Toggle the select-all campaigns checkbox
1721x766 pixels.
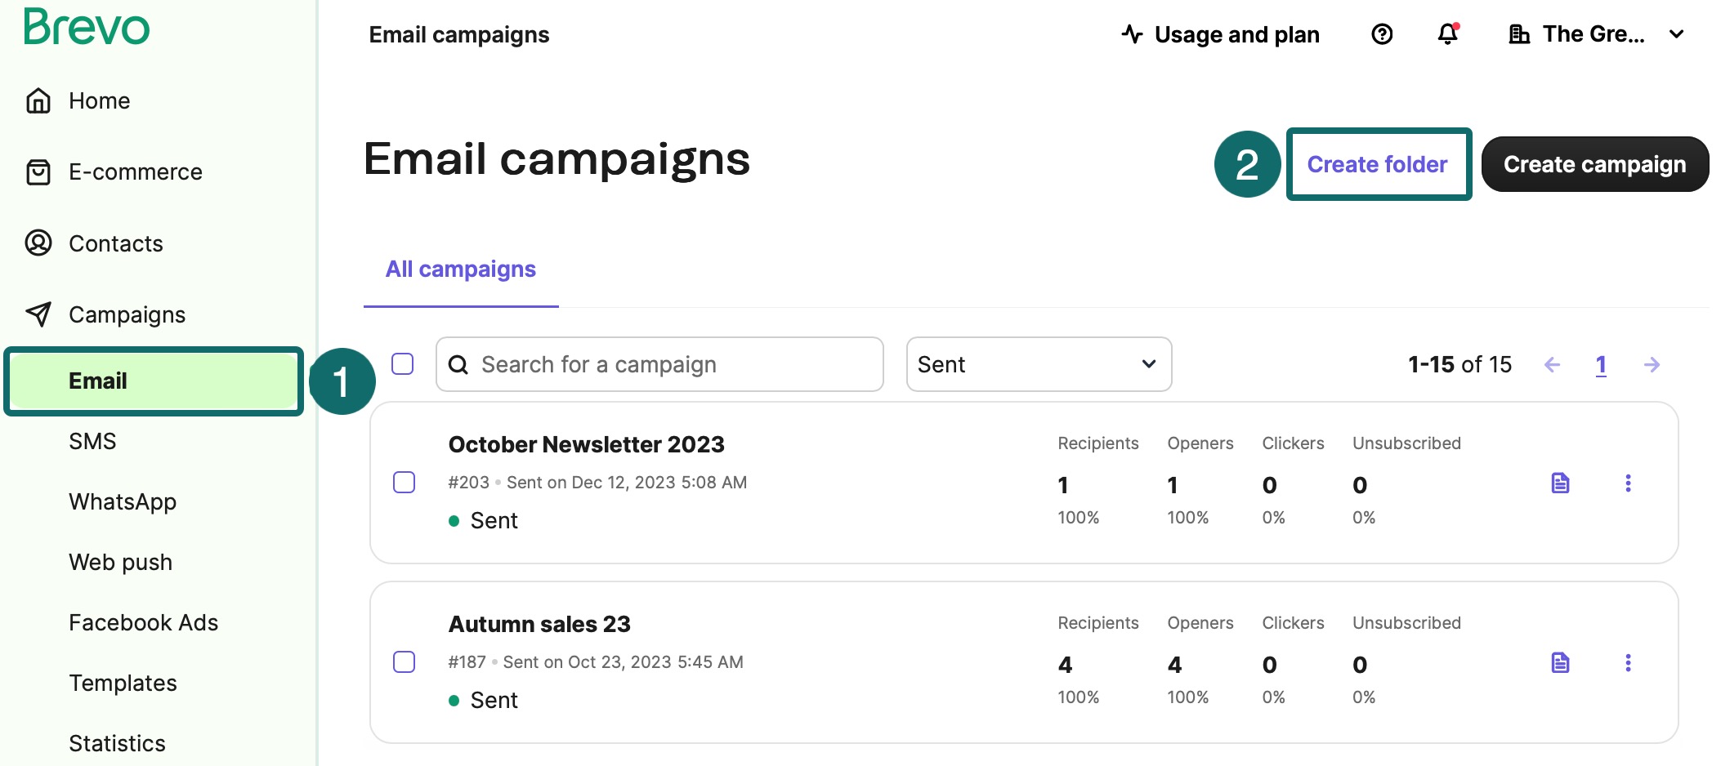[x=403, y=364]
